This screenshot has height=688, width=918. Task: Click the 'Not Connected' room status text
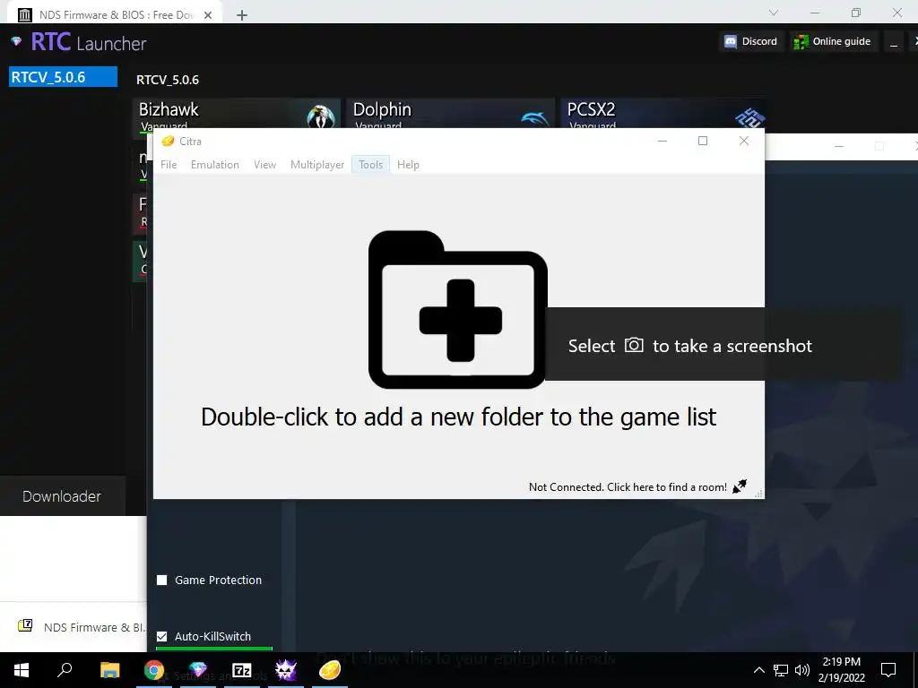(628, 486)
